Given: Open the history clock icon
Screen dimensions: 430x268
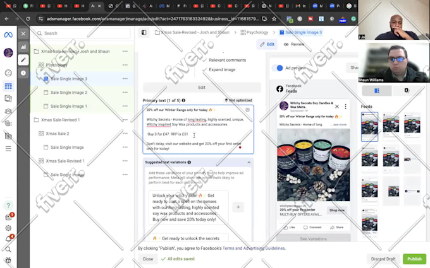Looking at the screenshot, I should [x=23, y=73].
